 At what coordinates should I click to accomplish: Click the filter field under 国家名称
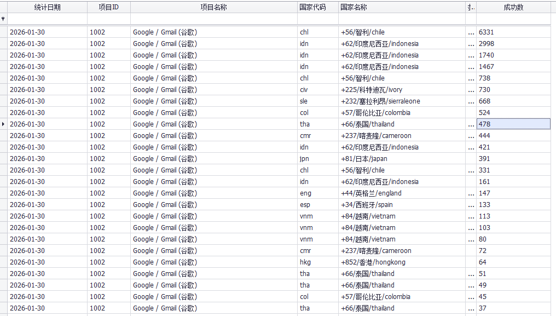(402, 19)
